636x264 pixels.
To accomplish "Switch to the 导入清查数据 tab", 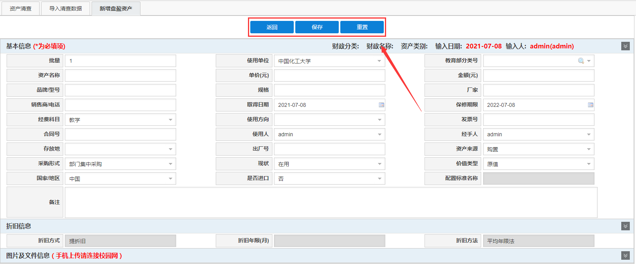I will 66,9.
